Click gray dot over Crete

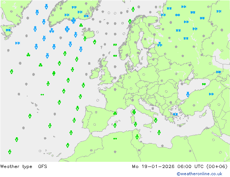tap(180, 126)
